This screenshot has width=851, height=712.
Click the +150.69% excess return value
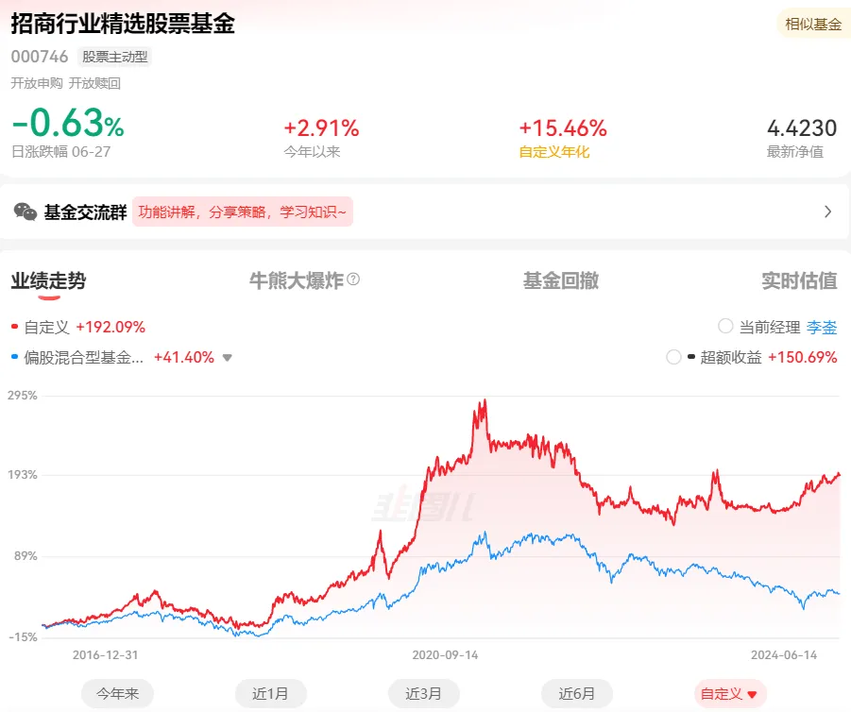click(803, 357)
